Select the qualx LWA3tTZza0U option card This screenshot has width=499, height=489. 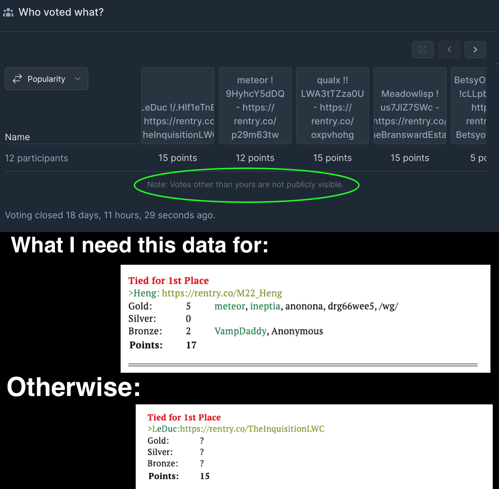tap(333, 106)
